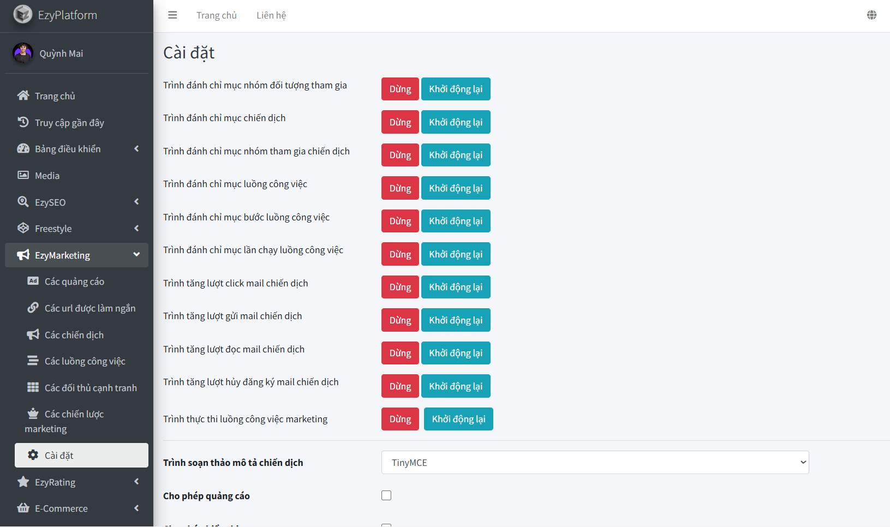Open Liên hệ in top navigation

271,15
